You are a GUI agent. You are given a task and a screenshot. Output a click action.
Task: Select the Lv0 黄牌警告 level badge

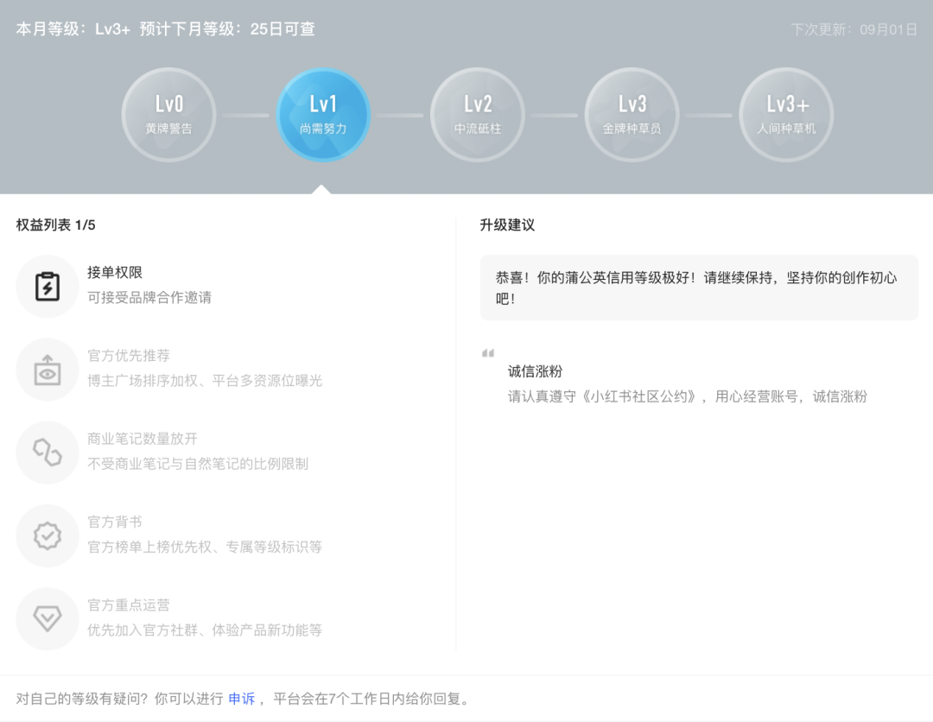tap(168, 115)
